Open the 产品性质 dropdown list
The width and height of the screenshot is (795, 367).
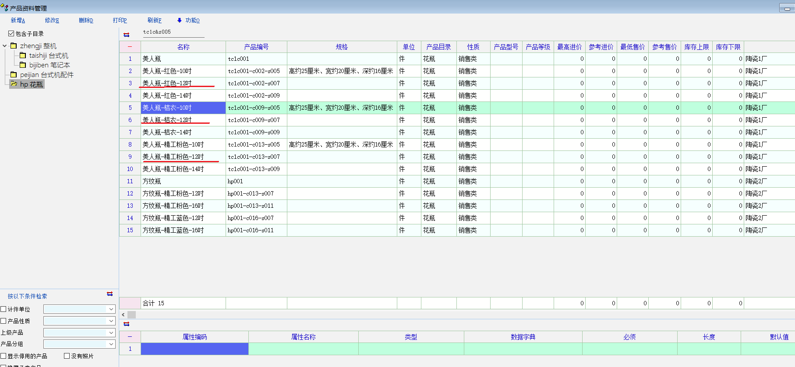click(111, 321)
